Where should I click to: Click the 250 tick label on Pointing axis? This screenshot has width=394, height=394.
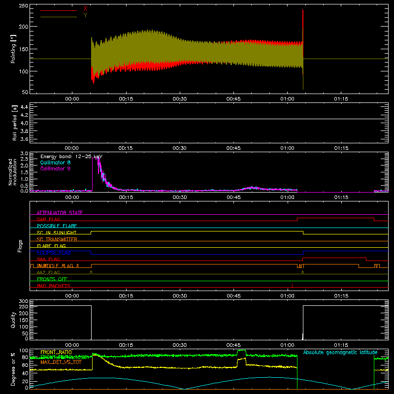tap(23, 6)
